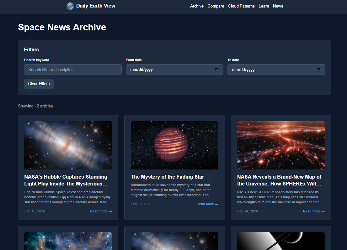Read more on the SPHEREx map article
347x250 pixels.
pyautogui.click(x=314, y=211)
